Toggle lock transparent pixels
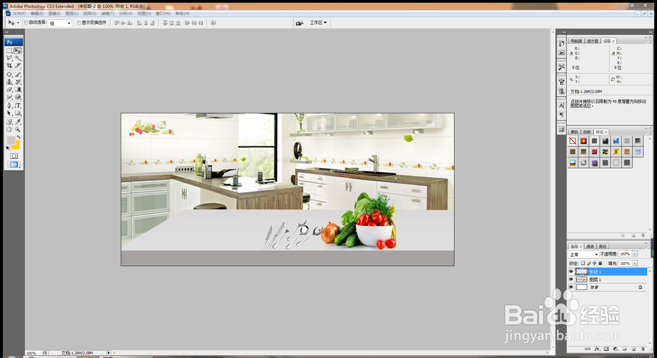The image size is (657, 358). point(583,263)
